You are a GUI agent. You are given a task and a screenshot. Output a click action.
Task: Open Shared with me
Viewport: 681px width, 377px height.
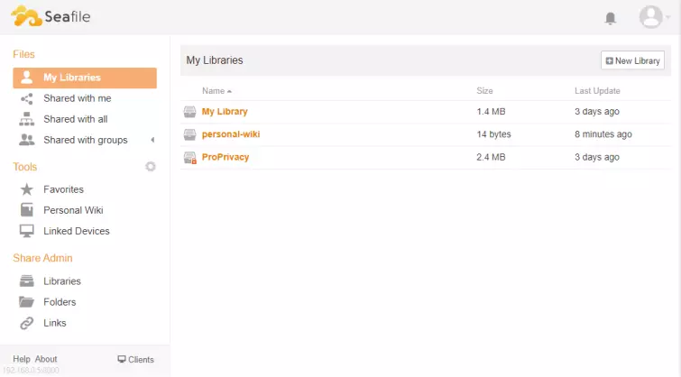[77, 98]
